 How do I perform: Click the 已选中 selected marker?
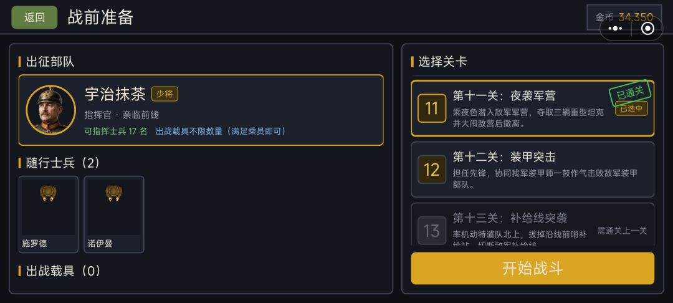631,108
